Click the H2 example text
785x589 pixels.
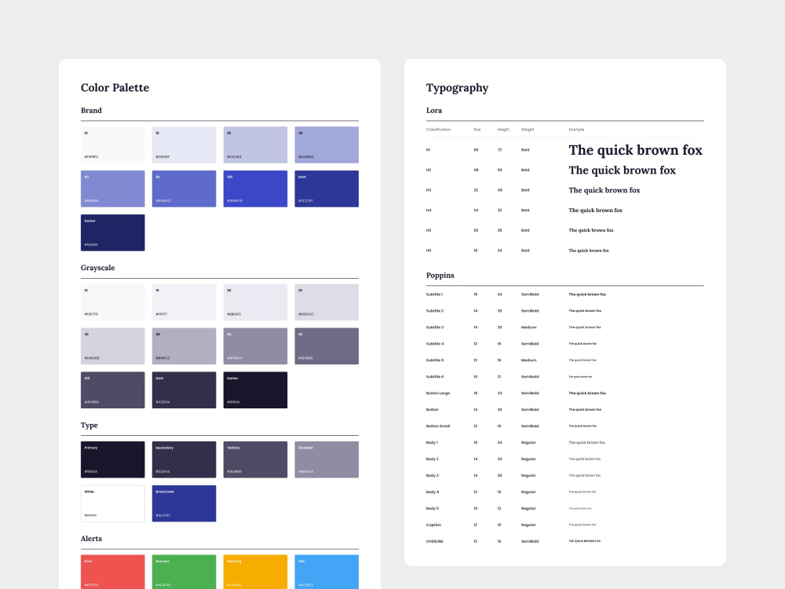pos(622,170)
